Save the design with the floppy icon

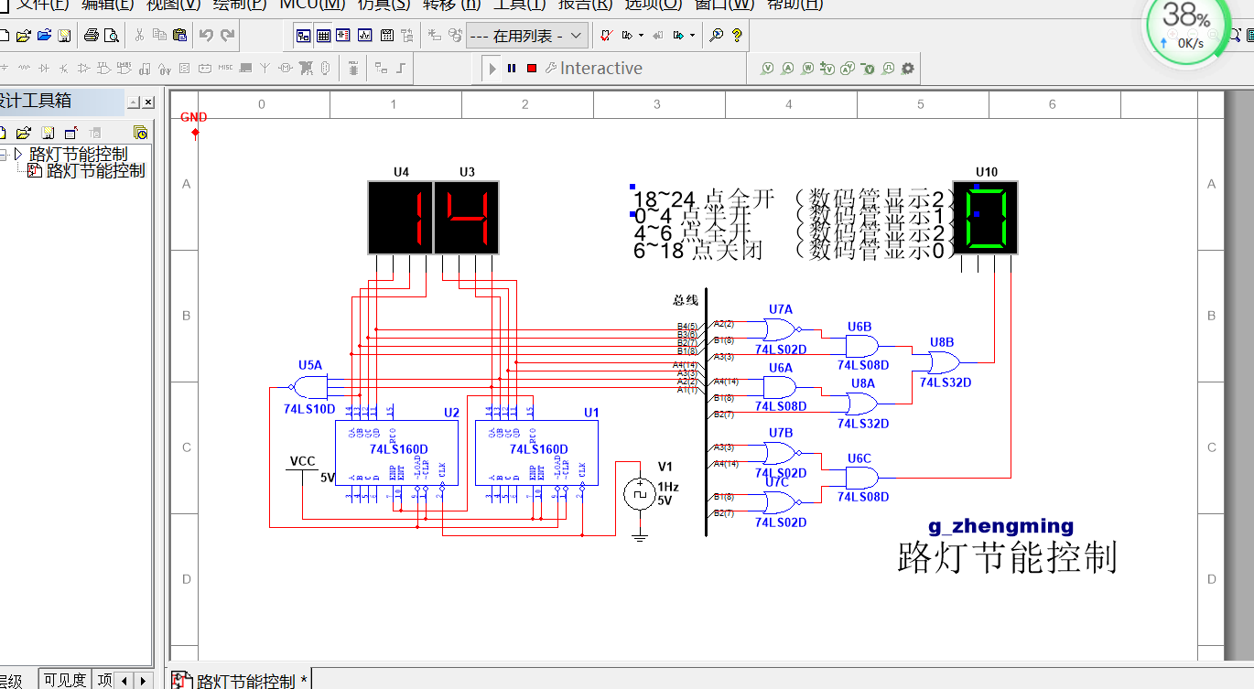[64, 36]
